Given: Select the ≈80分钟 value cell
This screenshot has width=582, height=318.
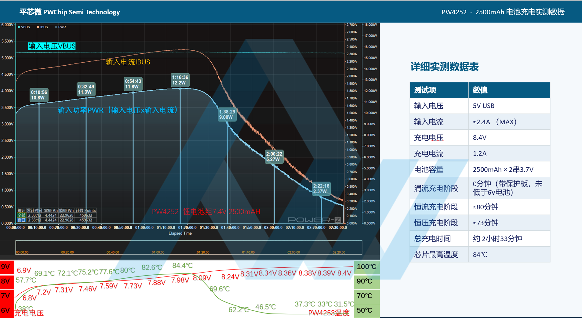Looking at the screenshot, I should (x=509, y=207).
